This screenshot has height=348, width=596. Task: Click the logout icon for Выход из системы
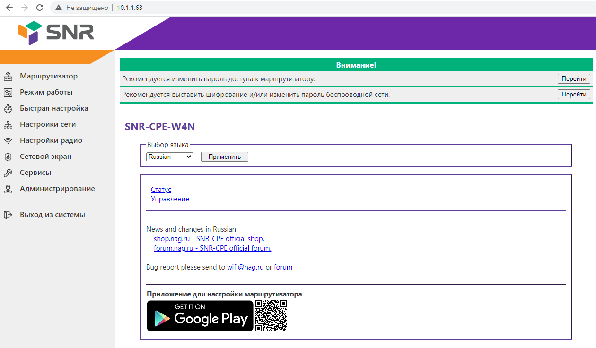click(x=8, y=215)
